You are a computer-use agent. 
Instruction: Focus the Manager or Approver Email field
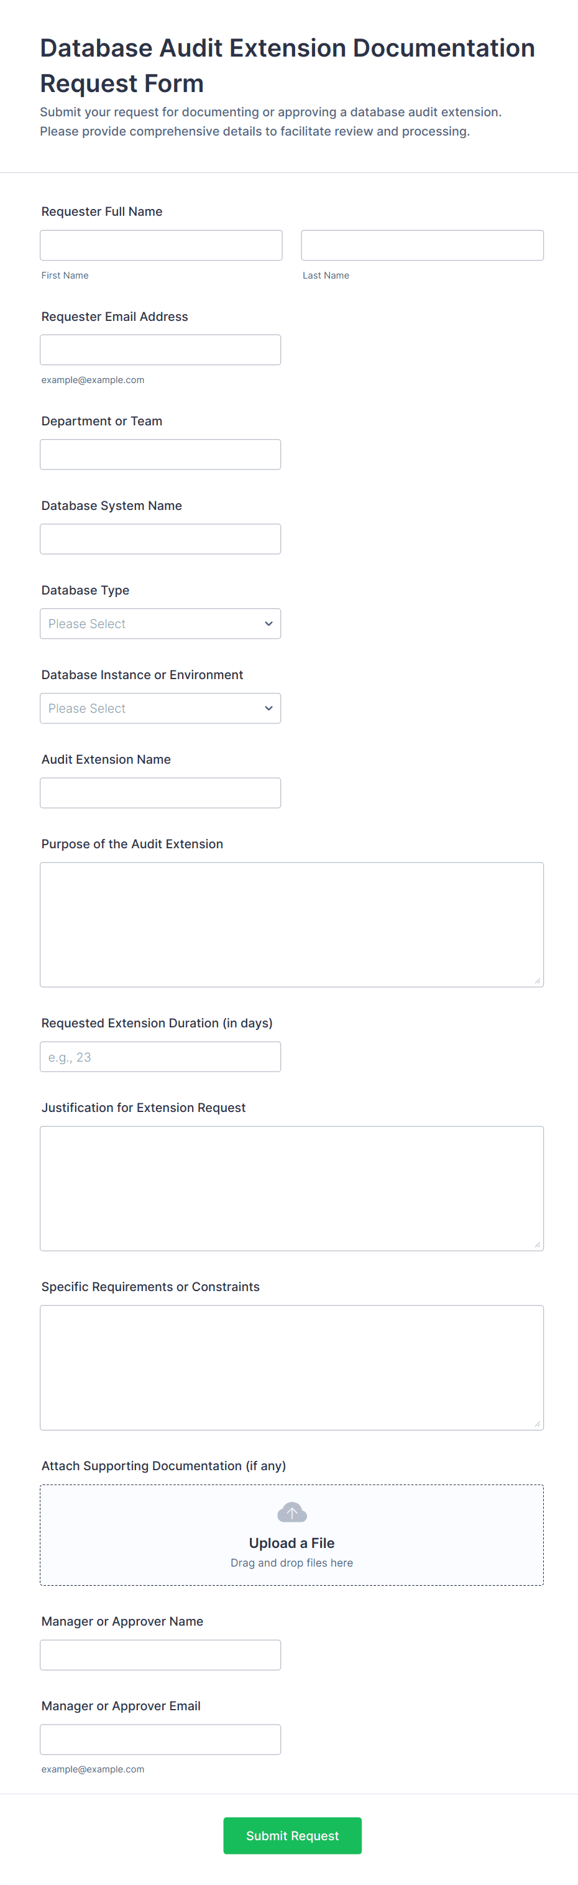[160, 1739]
